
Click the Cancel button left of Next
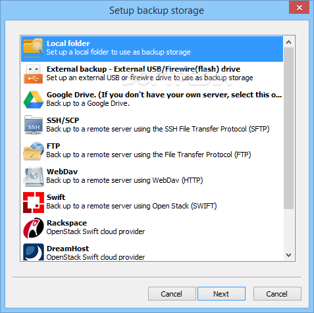point(172,294)
